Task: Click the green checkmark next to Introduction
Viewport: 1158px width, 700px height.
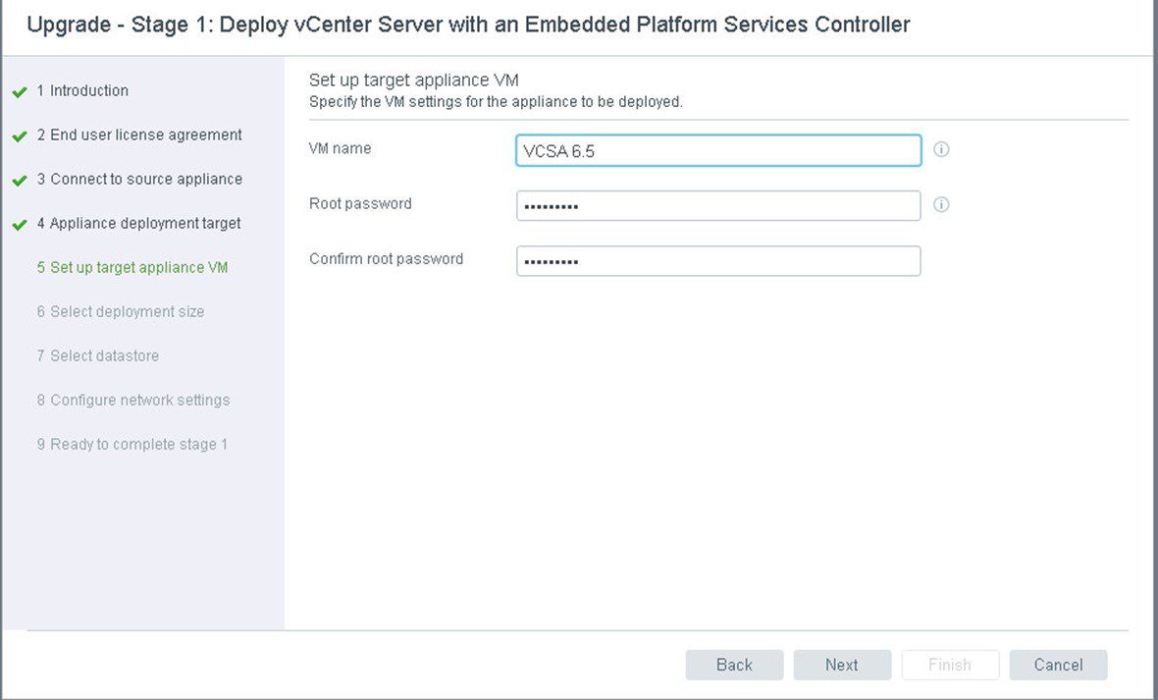Action: [20, 92]
